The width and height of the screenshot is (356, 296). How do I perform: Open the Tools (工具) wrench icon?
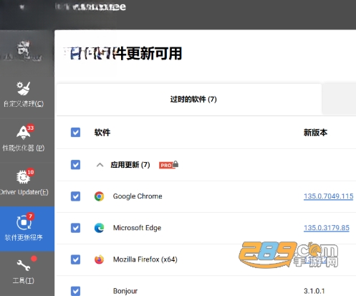click(x=24, y=265)
